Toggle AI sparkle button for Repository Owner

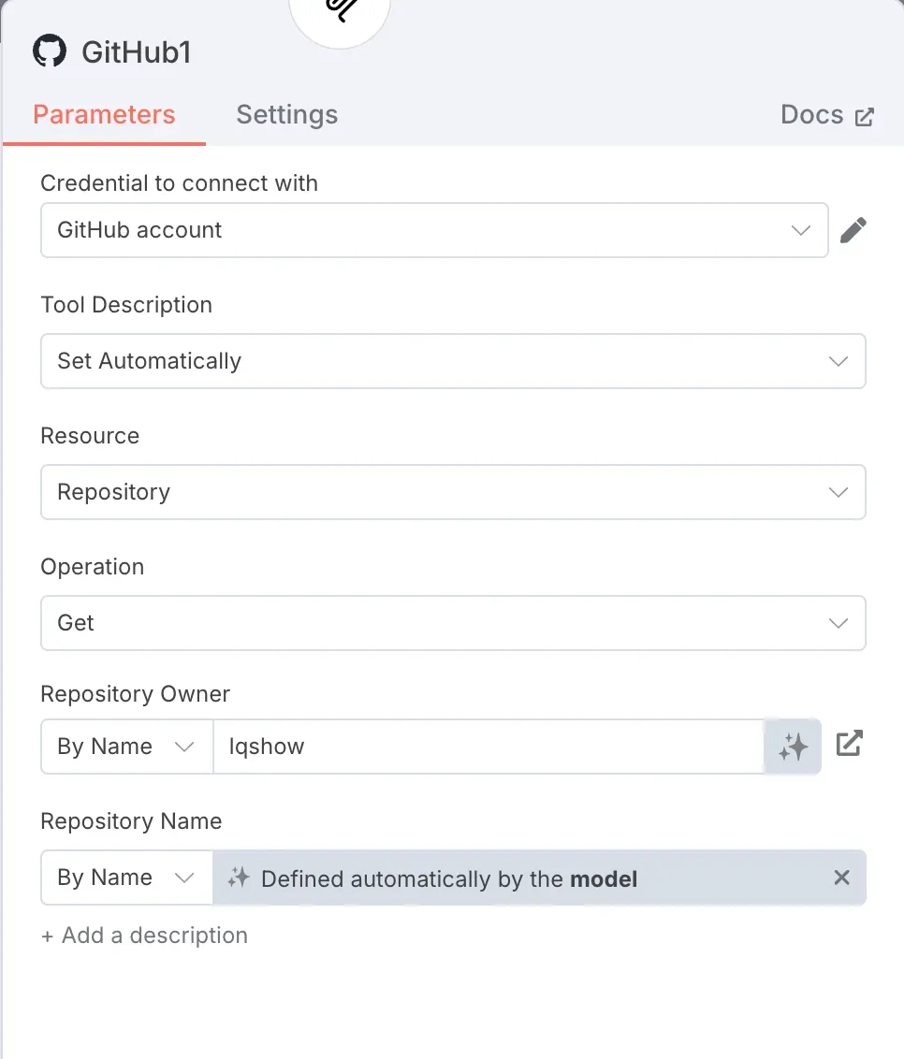(x=793, y=747)
